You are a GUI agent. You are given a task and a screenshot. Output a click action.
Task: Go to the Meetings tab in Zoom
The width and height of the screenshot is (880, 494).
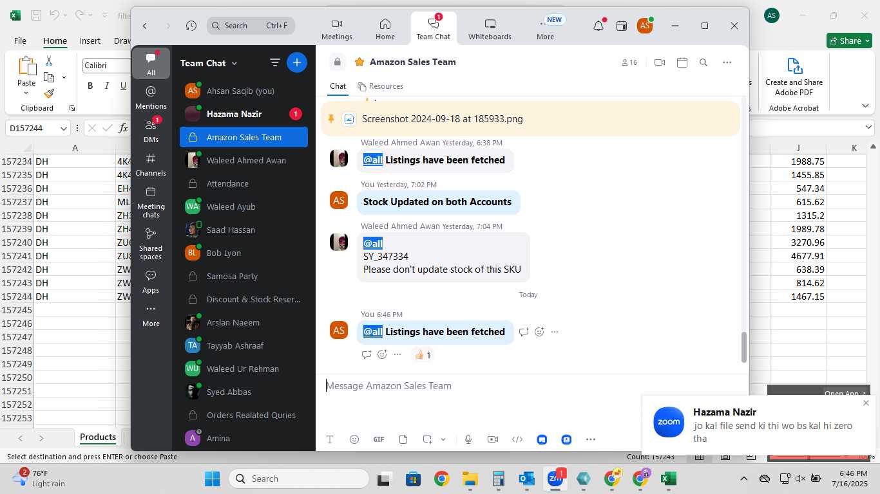[337, 29]
